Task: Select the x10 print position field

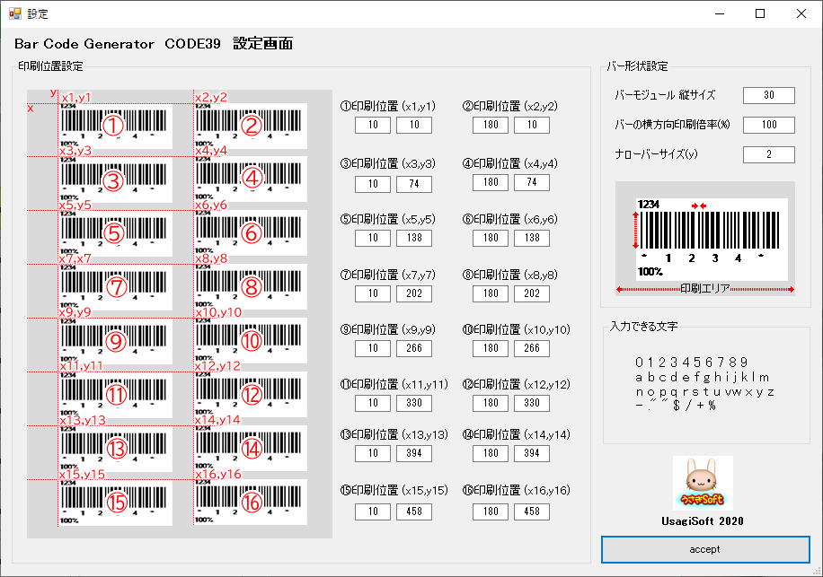Action: point(491,348)
